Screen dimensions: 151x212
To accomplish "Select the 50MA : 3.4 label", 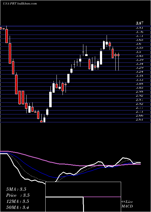I will point(18,207).
